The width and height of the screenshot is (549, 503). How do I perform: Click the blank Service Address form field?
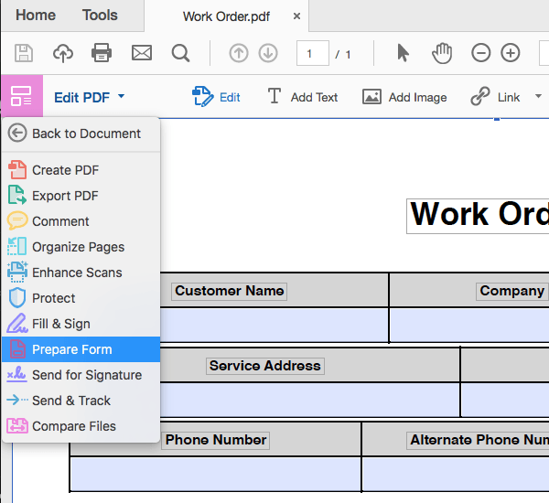point(309,400)
